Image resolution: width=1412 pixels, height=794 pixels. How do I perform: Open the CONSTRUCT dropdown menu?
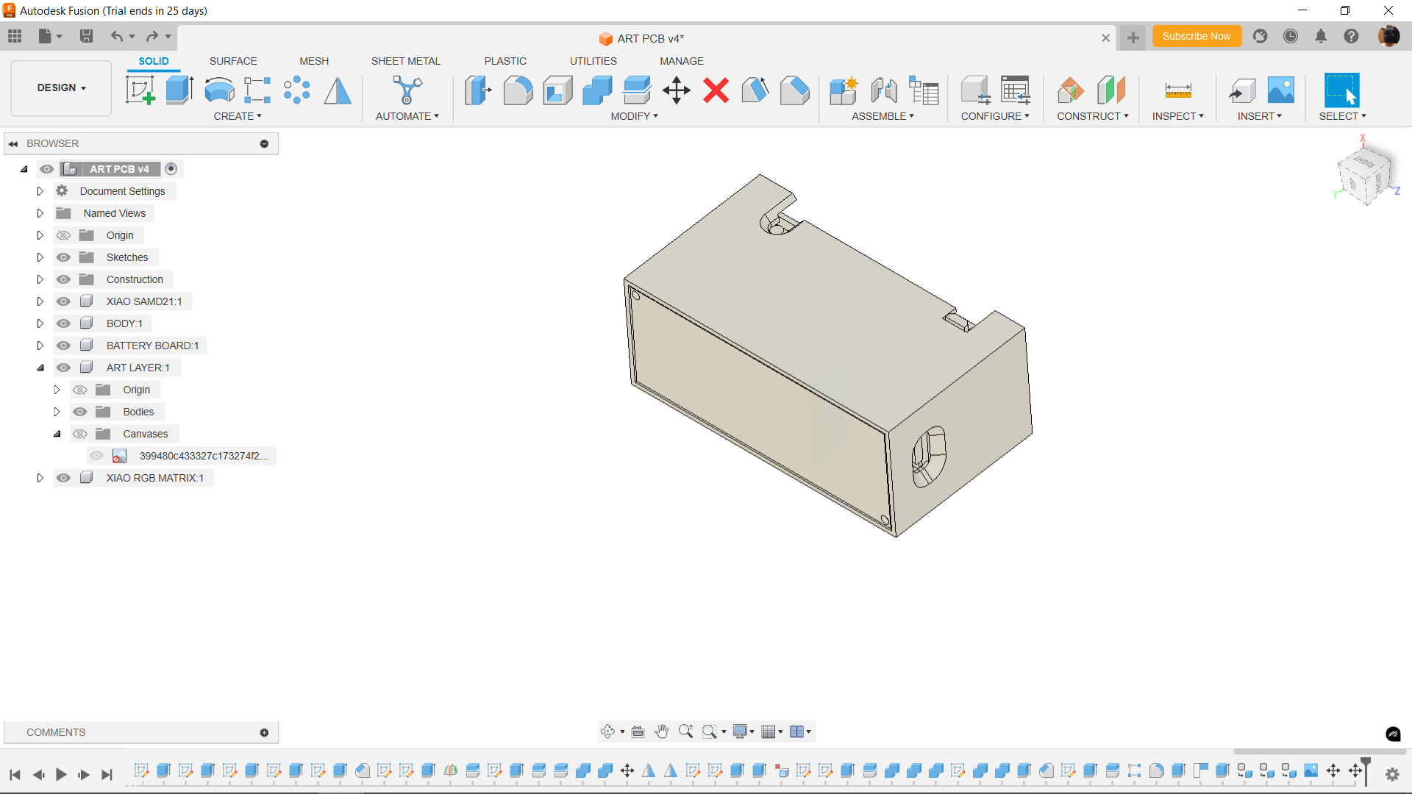tap(1092, 116)
